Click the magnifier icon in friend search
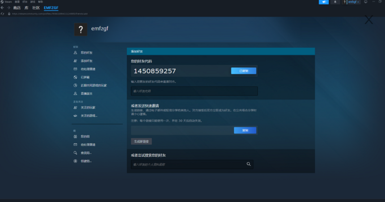385x202 pixels. [x=249, y=164]
